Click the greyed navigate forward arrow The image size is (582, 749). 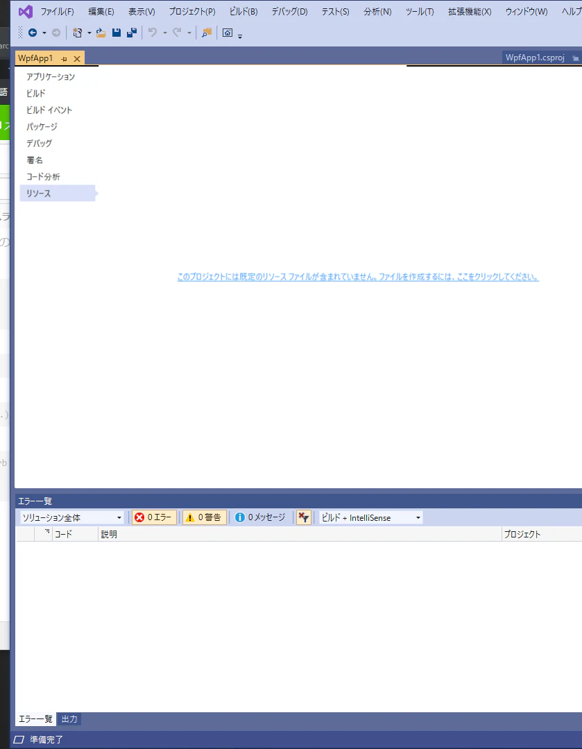pyautogui.click(x=56, y=33)
